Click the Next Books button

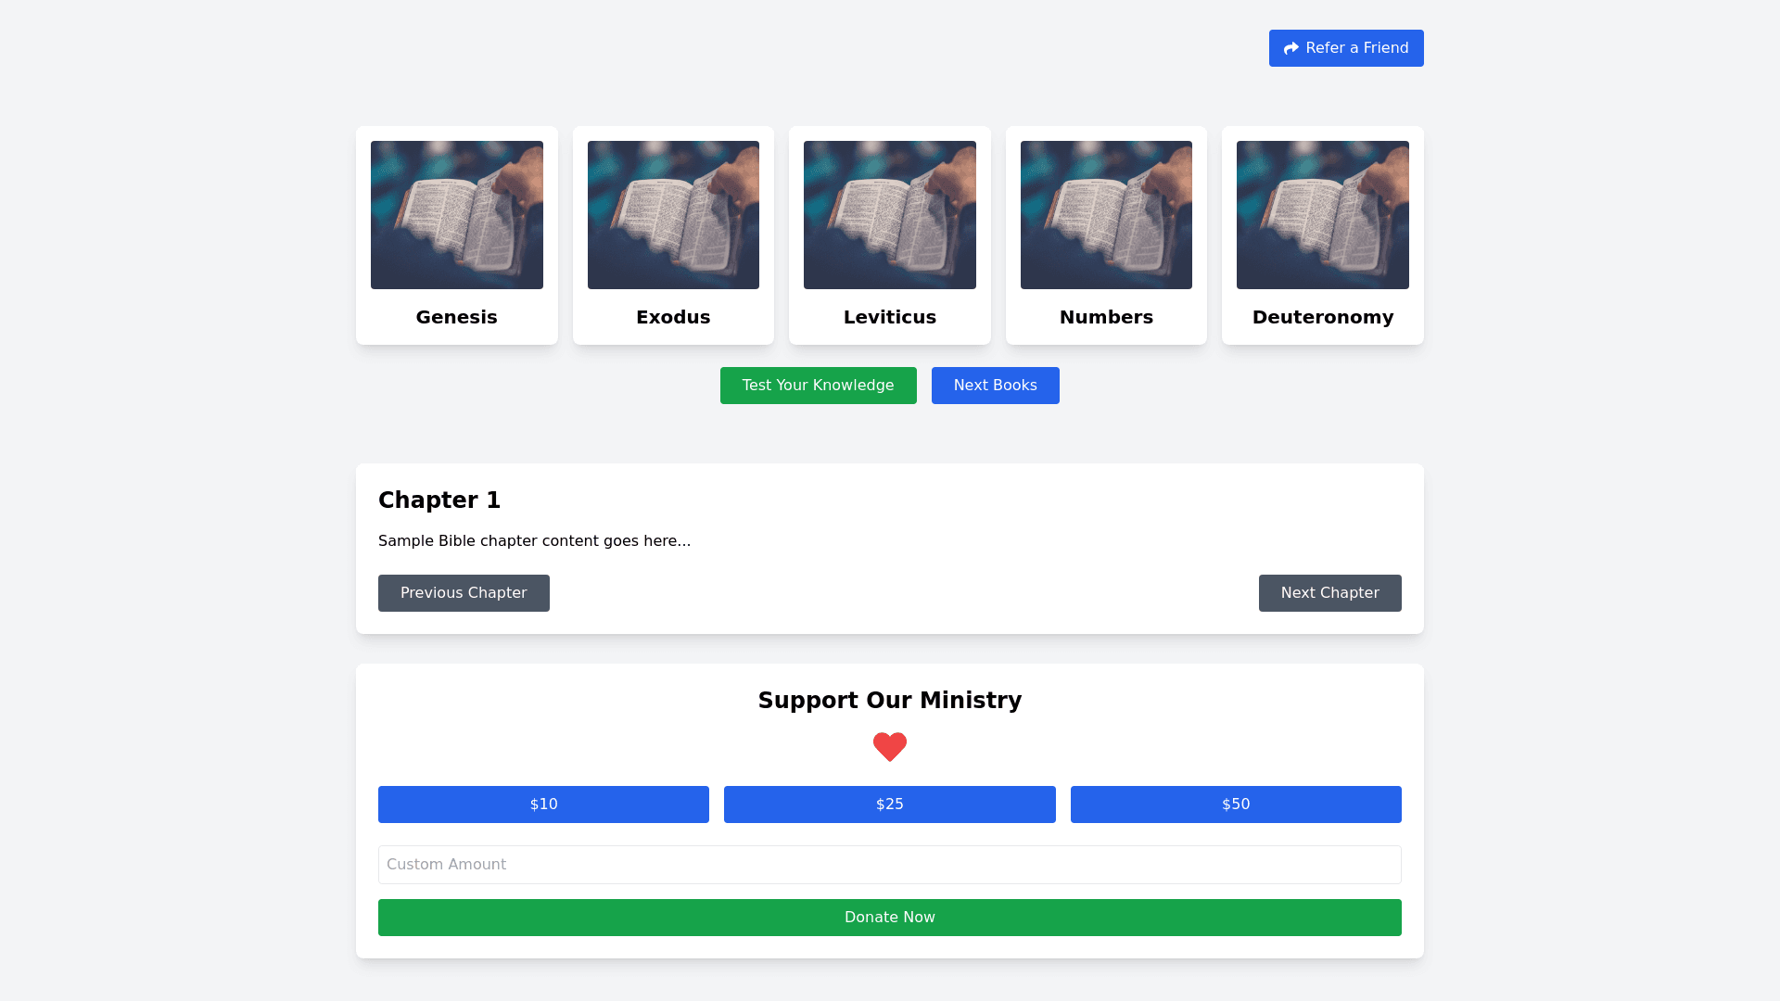[x=995, y=385]
